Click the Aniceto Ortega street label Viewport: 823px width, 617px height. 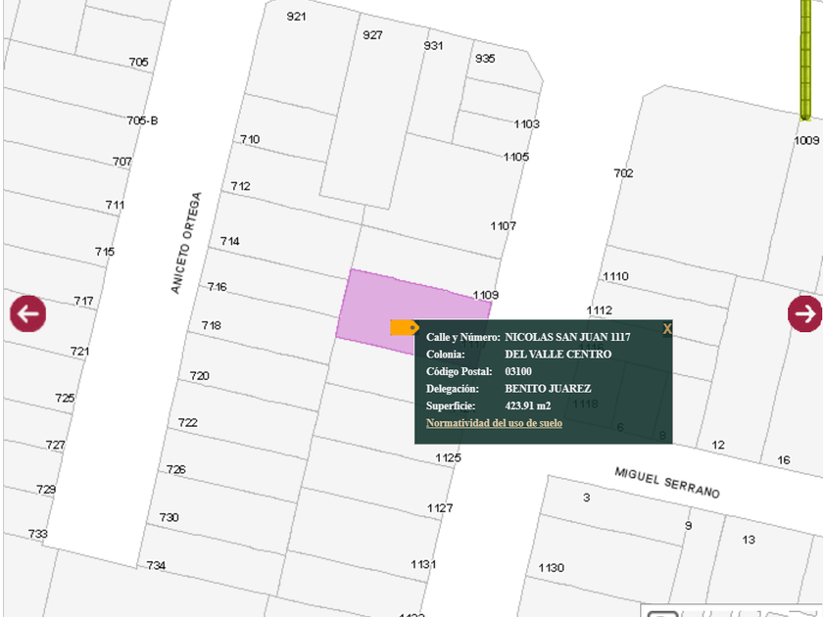186,242
